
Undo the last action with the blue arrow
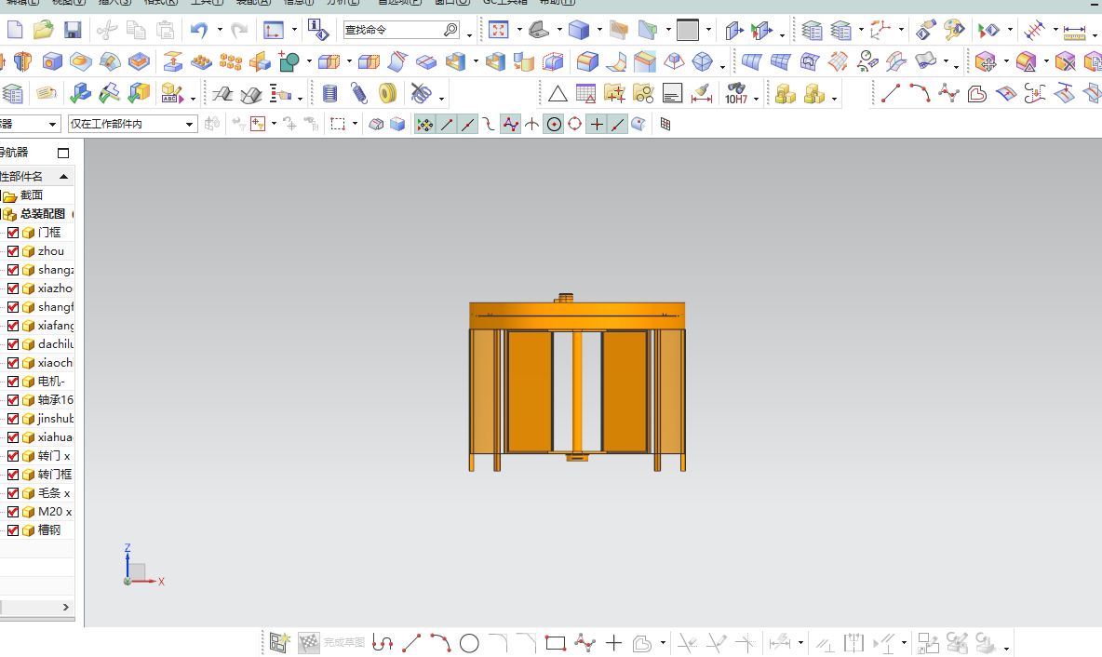coord(199,30)
